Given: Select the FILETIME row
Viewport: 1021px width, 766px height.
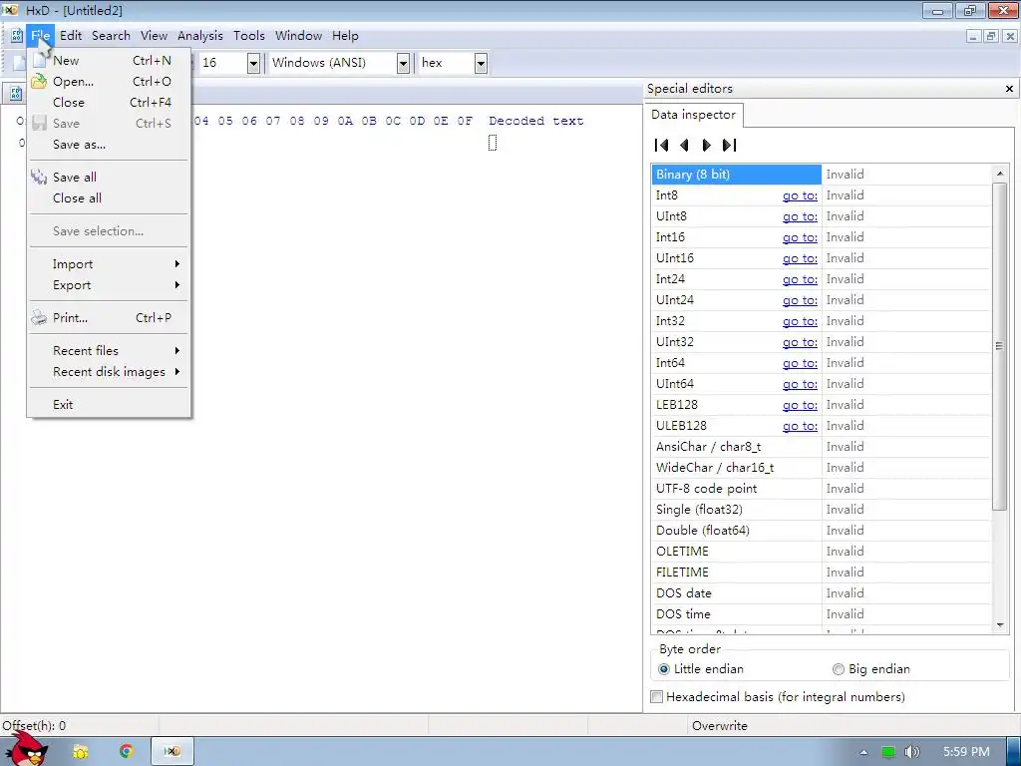Looking at the screenshot, I should click(x=822, y=573).
